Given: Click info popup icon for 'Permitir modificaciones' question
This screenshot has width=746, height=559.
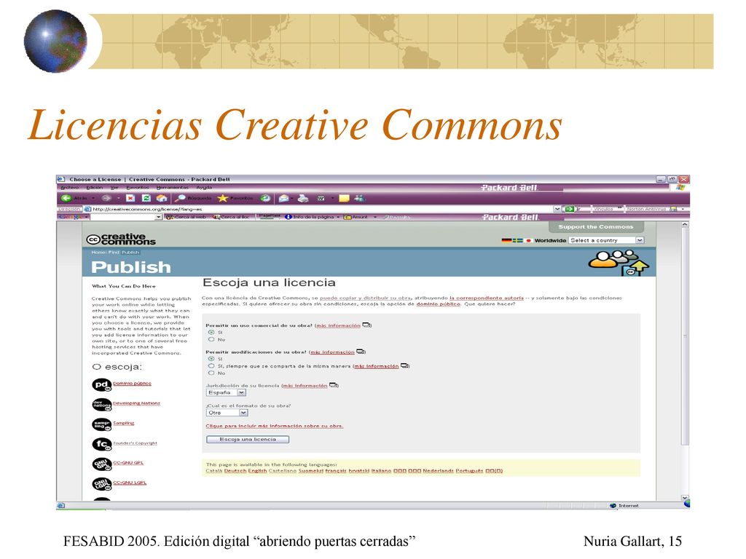Looking at the screenshot, I should [x=361, y=352].
